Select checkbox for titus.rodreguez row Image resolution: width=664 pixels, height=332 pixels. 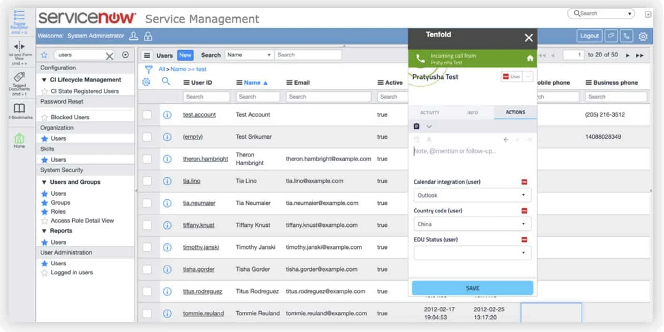coord(147,291)
